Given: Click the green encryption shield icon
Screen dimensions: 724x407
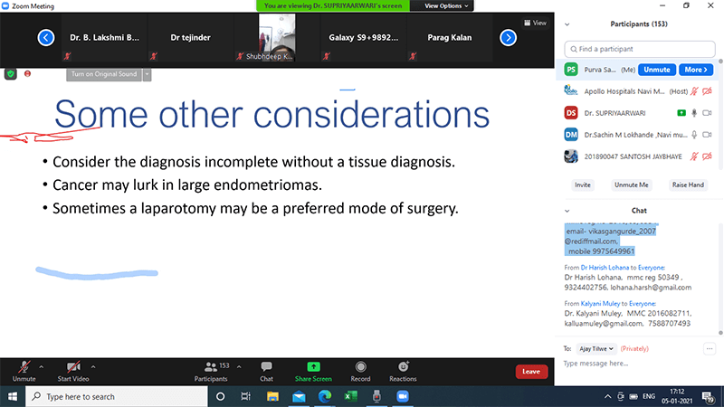Looking at the screenshot, I should coord(12,73).
